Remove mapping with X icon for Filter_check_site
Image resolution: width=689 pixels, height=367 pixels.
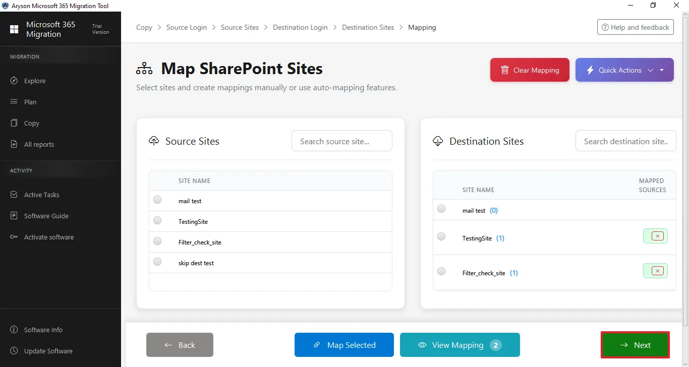tap(657, 271)
